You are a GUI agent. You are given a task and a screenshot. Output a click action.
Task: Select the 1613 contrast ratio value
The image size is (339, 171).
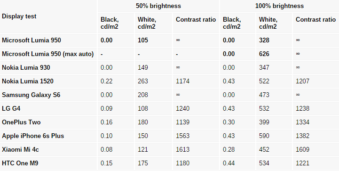pyautogui.click(x=183, y=149)
